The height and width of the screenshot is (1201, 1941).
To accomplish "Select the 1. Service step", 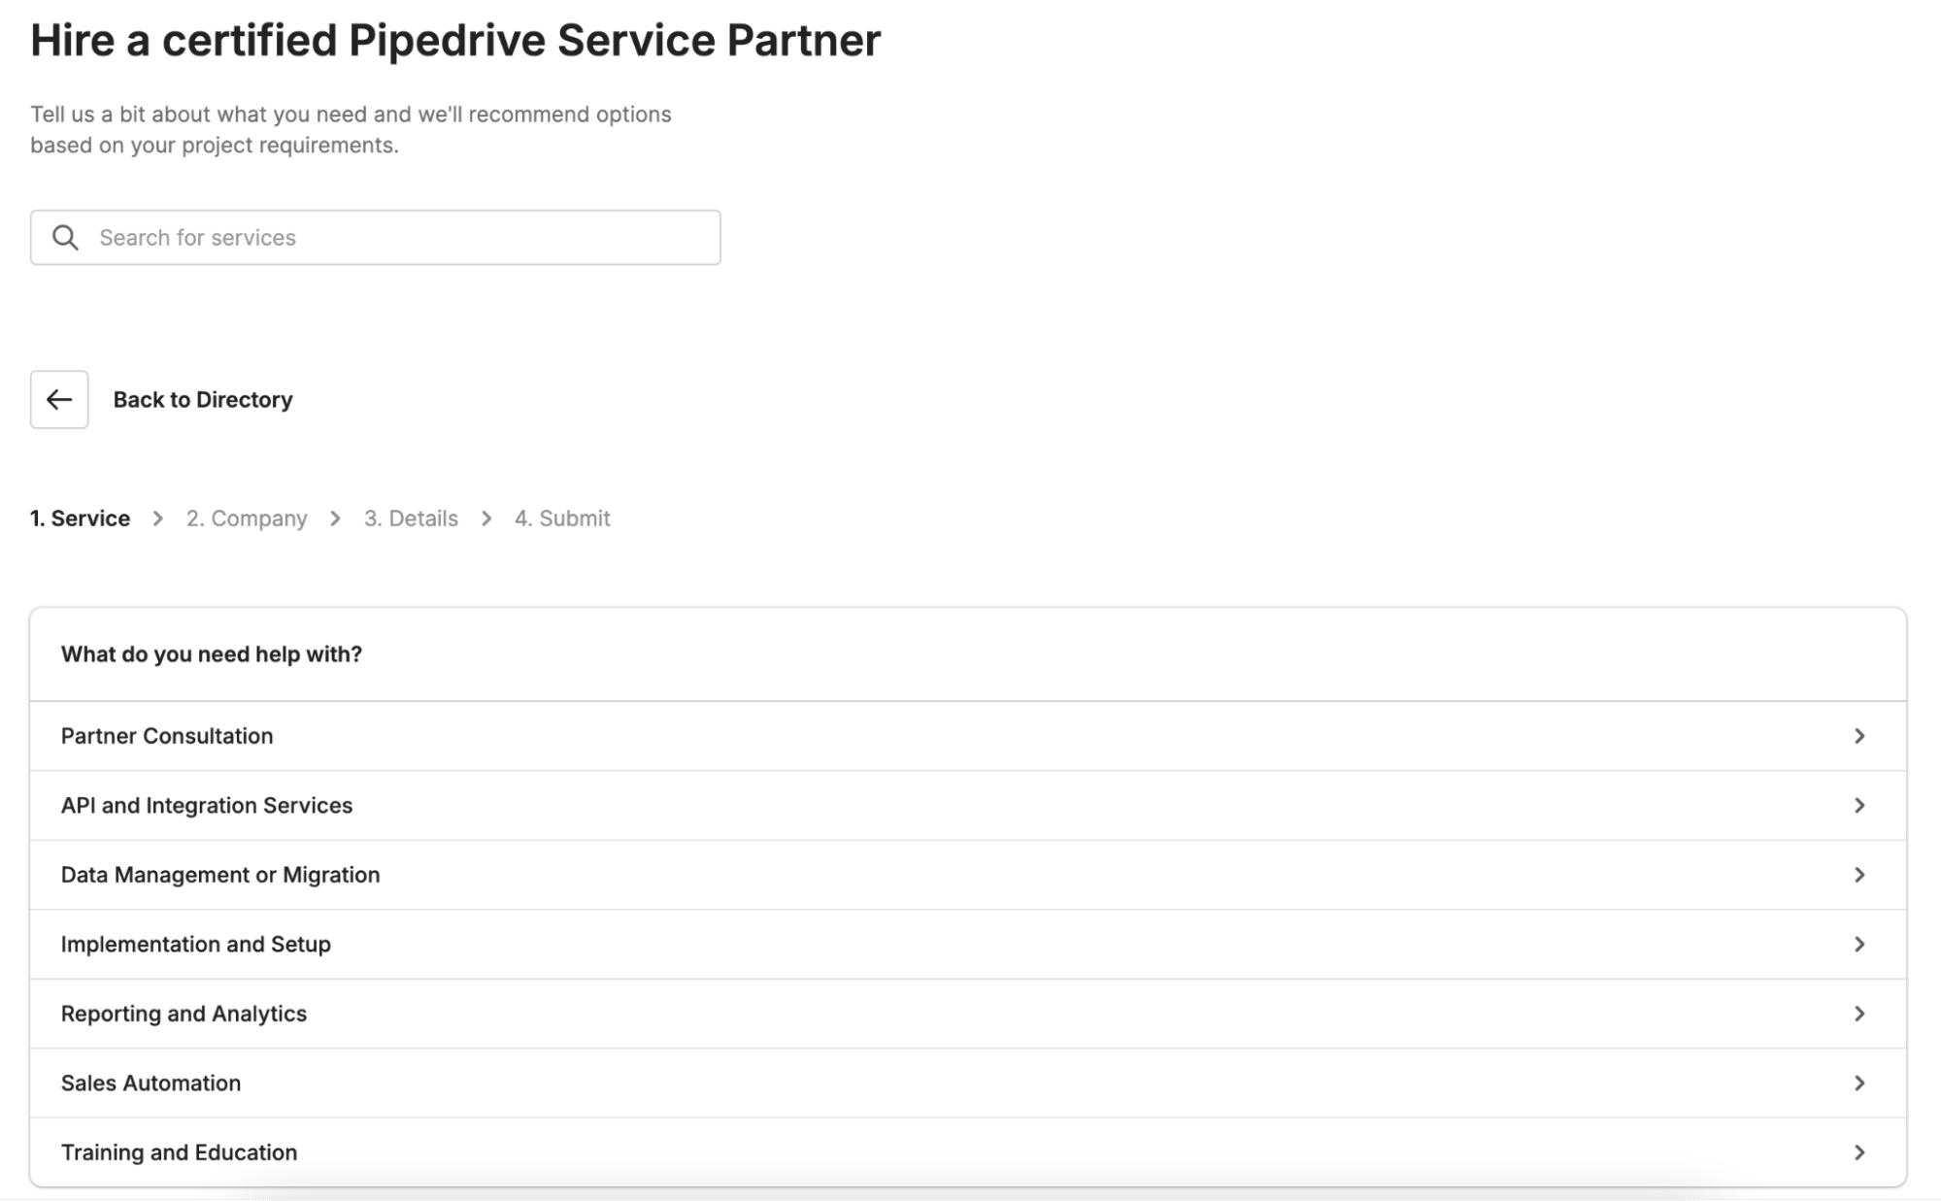I will click(80, 517).
